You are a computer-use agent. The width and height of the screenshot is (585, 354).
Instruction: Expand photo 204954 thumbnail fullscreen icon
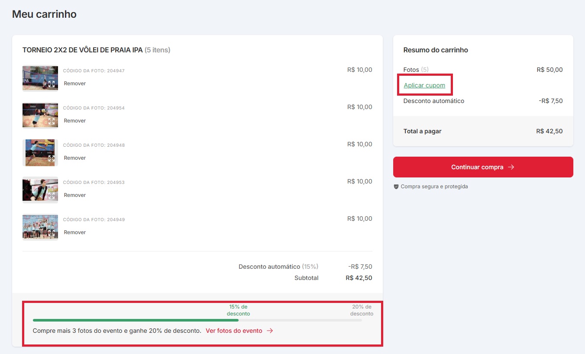click(x=52, y=121)
